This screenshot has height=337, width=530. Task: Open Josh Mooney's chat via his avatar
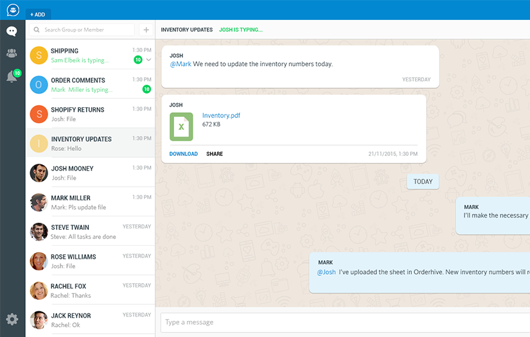[x=39, y=173]
